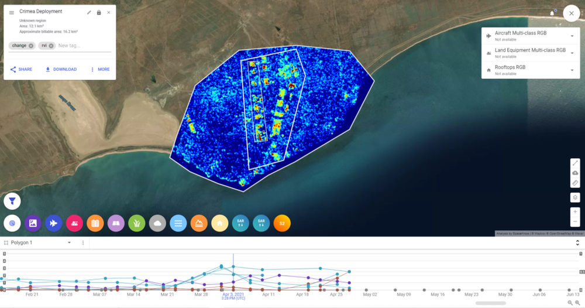Open the MORE options menu

pyautogui.click(x=100, y=69)
